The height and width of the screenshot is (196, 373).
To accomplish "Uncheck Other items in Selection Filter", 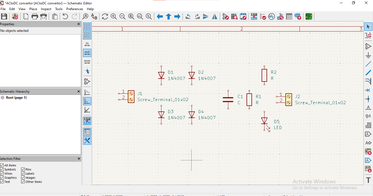I will [23, 182].
